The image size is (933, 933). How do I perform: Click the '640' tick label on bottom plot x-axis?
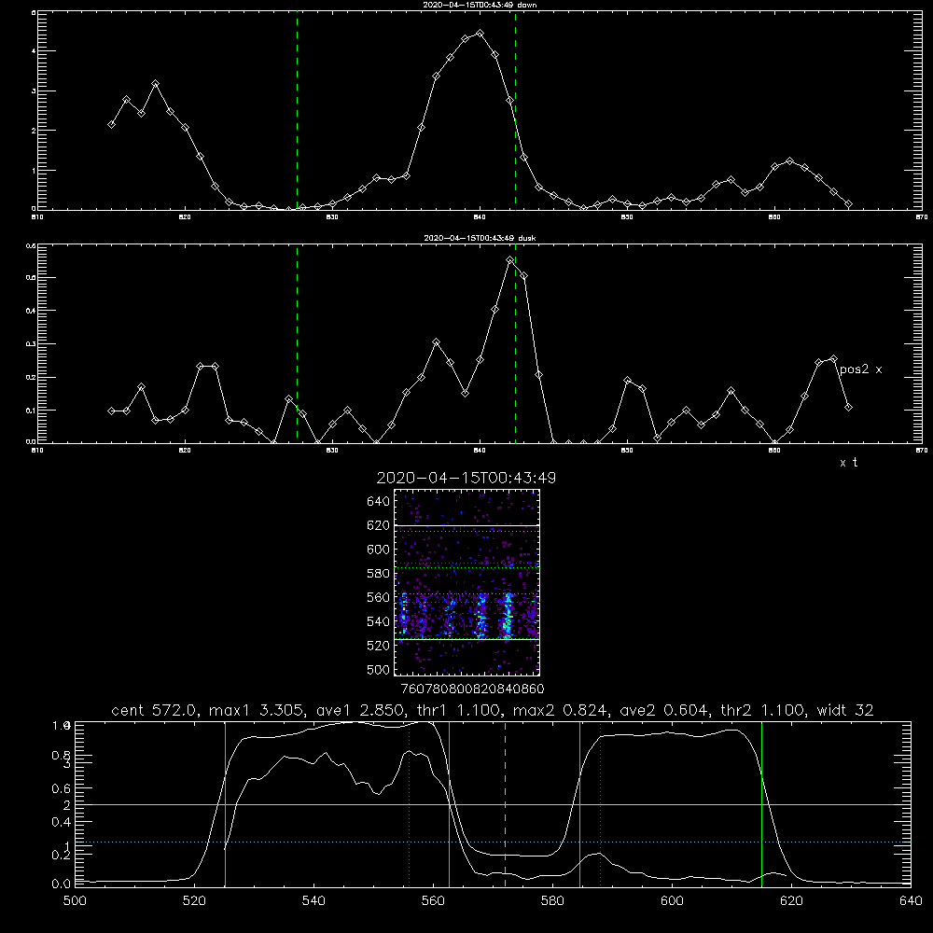tap(911, 901)
